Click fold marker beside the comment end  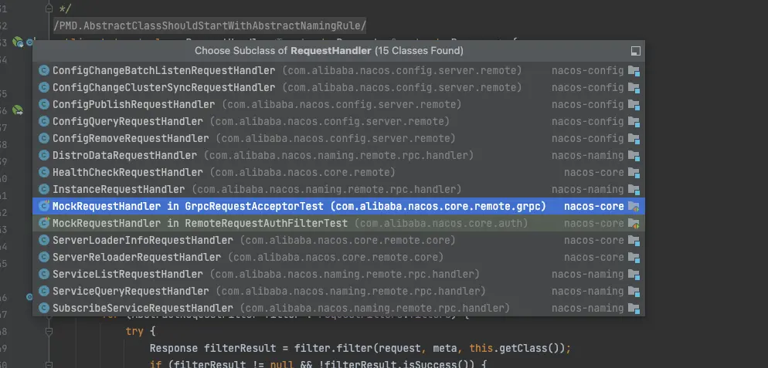click(x=49, y=8)
